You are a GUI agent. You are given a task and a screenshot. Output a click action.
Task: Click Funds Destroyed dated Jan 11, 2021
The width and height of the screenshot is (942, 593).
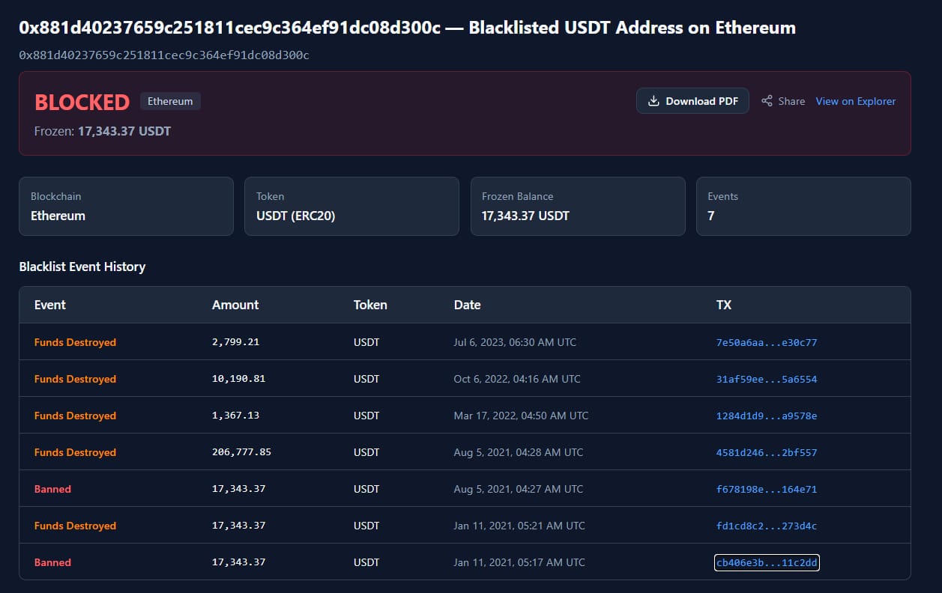pos(75,526)
